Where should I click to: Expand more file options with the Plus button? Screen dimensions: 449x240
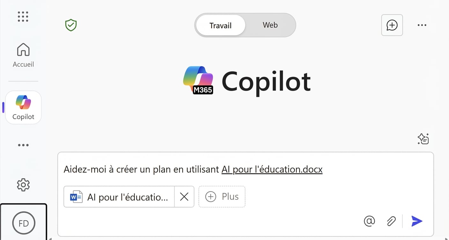[222, 197]
